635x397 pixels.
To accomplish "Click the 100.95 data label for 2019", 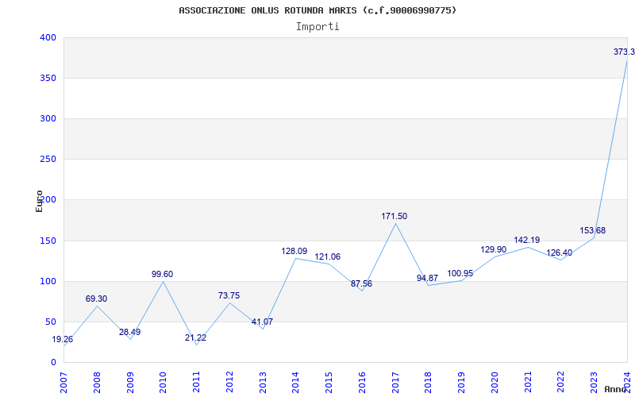I will tap(460, 273).
